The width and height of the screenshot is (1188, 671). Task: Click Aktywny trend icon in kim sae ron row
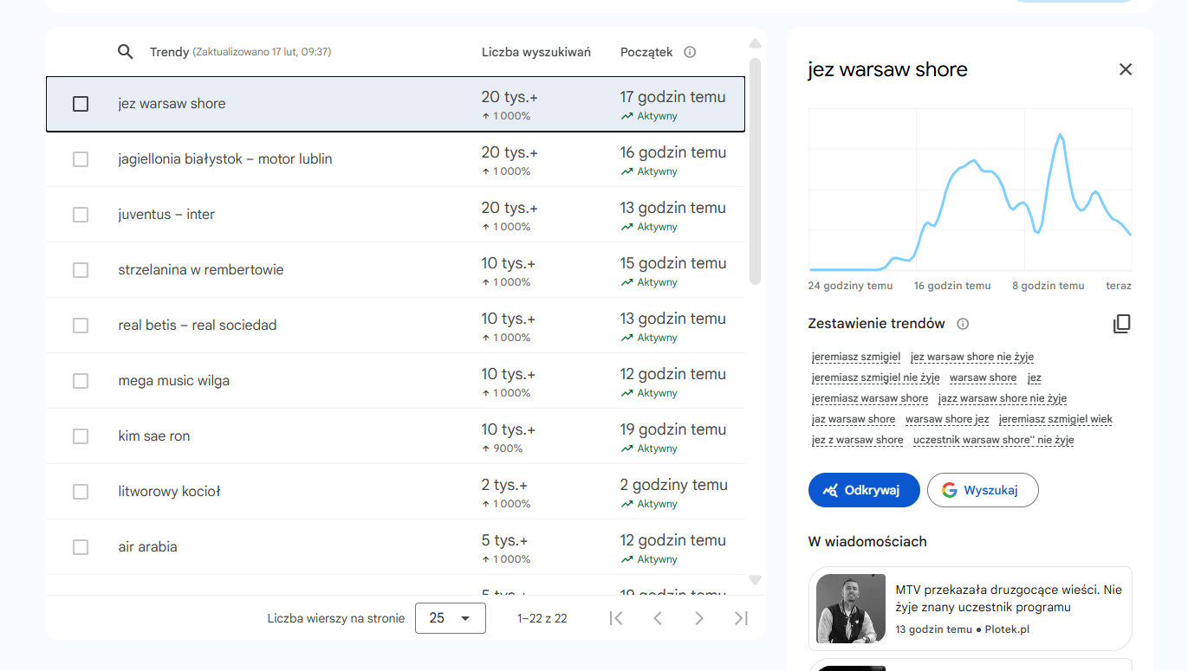pos(626,448)
